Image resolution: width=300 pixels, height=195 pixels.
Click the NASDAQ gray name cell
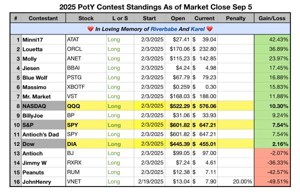click(x=44, y=106)
